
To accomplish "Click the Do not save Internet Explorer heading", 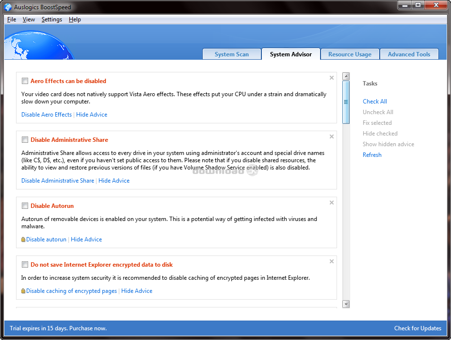I will tap(101, 265).
